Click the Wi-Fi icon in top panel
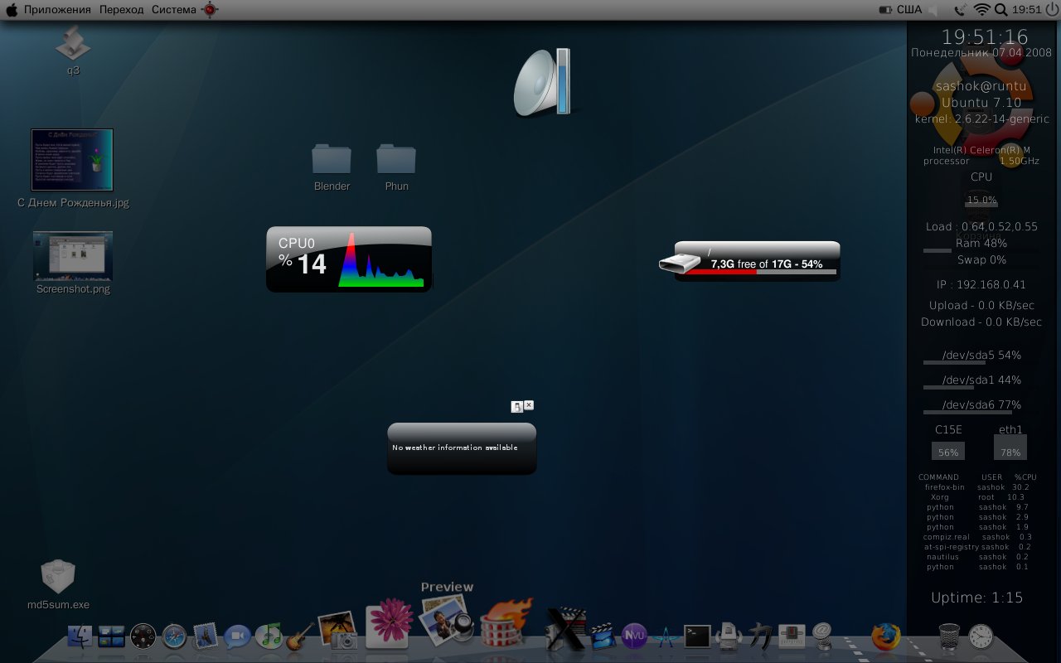 (982, 10)
